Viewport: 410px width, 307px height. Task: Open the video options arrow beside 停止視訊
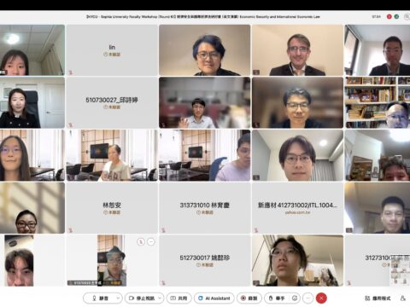[x=160, y=298]
